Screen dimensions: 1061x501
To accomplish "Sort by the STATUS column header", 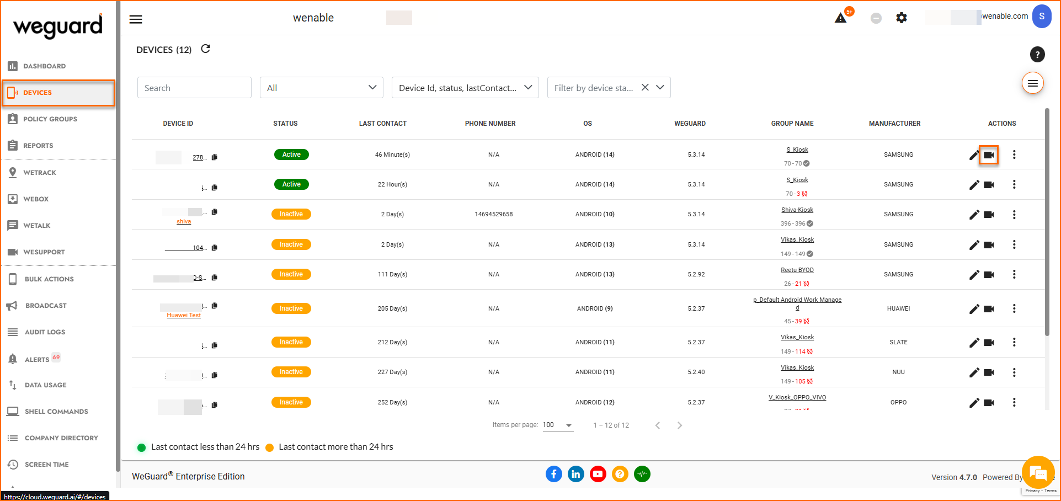I will pos(285,124).
